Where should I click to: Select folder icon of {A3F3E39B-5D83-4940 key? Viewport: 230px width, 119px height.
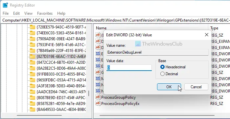(x=33, y=86)
